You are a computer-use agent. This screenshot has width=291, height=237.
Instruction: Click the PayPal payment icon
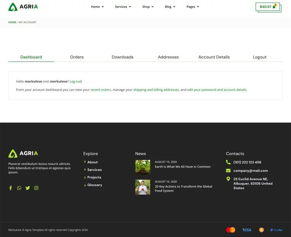coord(276,230)
